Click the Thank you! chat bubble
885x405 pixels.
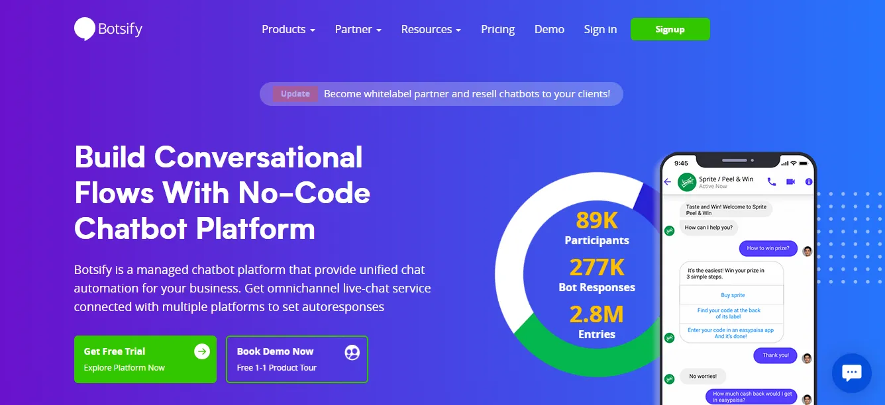775,355
